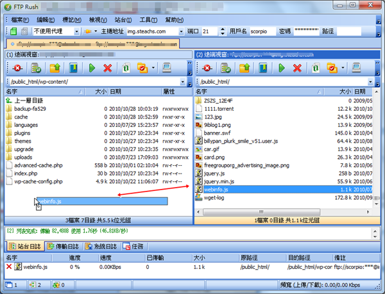Click right pane horizontal scrollbar thumb
This screenshot has height=294, width=385.
262,211
